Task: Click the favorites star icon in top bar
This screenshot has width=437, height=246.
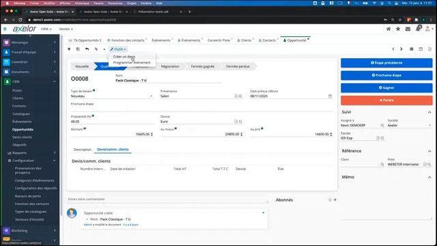Action: (398, 29)
